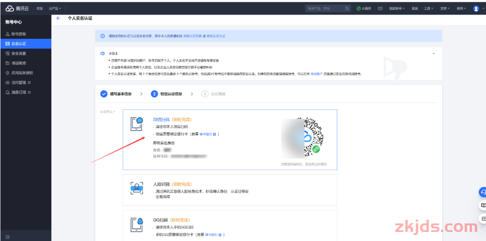Click the WeChat scan phone icon
The width and height of the screenshot is (486, 241).
[136, 124]
